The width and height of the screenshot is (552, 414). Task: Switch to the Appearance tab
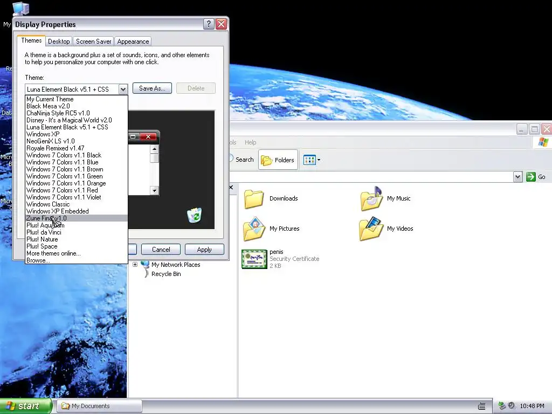133,41
